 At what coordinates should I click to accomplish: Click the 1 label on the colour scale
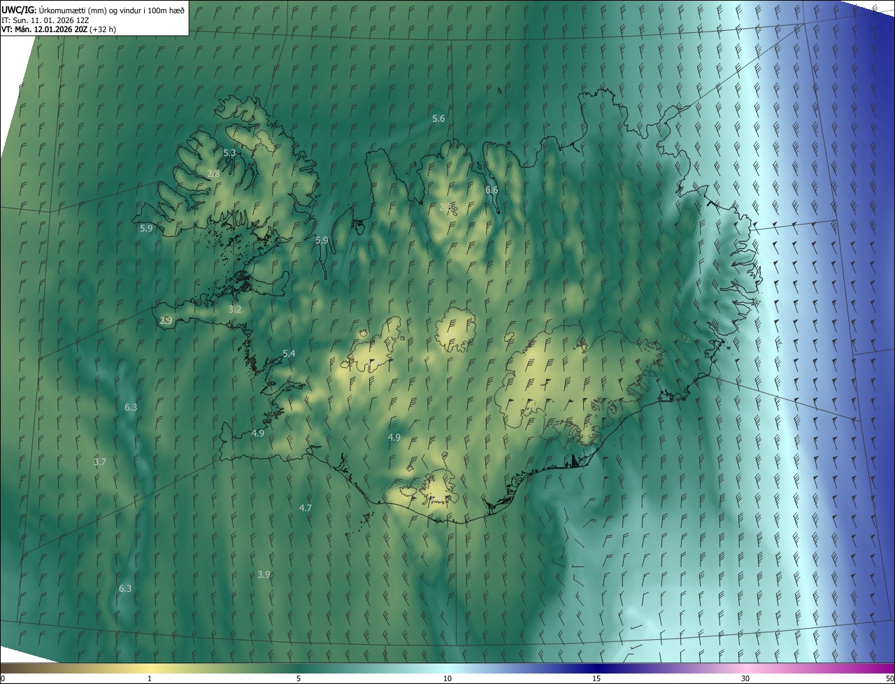pyautogui.click(x=150, y=678)
